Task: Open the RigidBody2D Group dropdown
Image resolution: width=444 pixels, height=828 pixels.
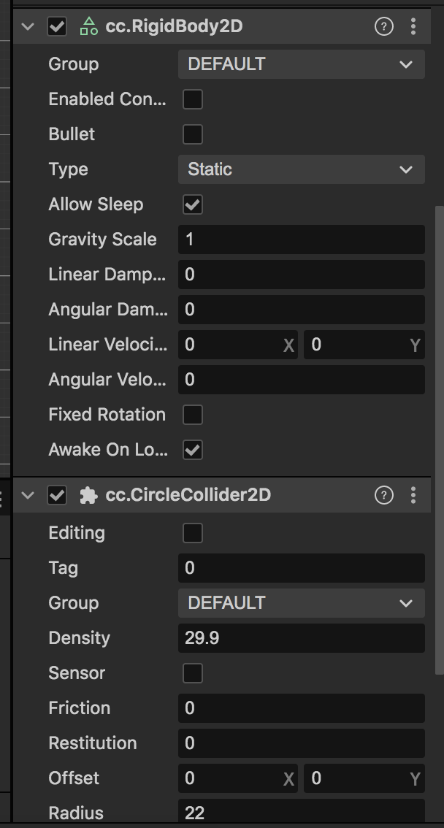Action: pos(302,64)
